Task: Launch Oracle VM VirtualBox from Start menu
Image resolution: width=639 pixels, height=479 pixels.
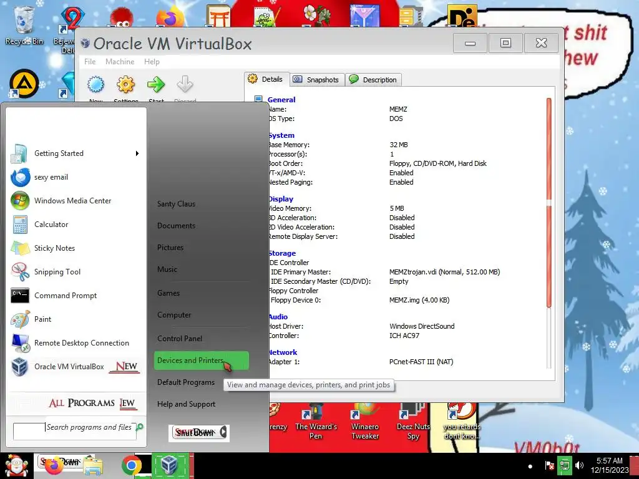Action: [x=75, y=366]
